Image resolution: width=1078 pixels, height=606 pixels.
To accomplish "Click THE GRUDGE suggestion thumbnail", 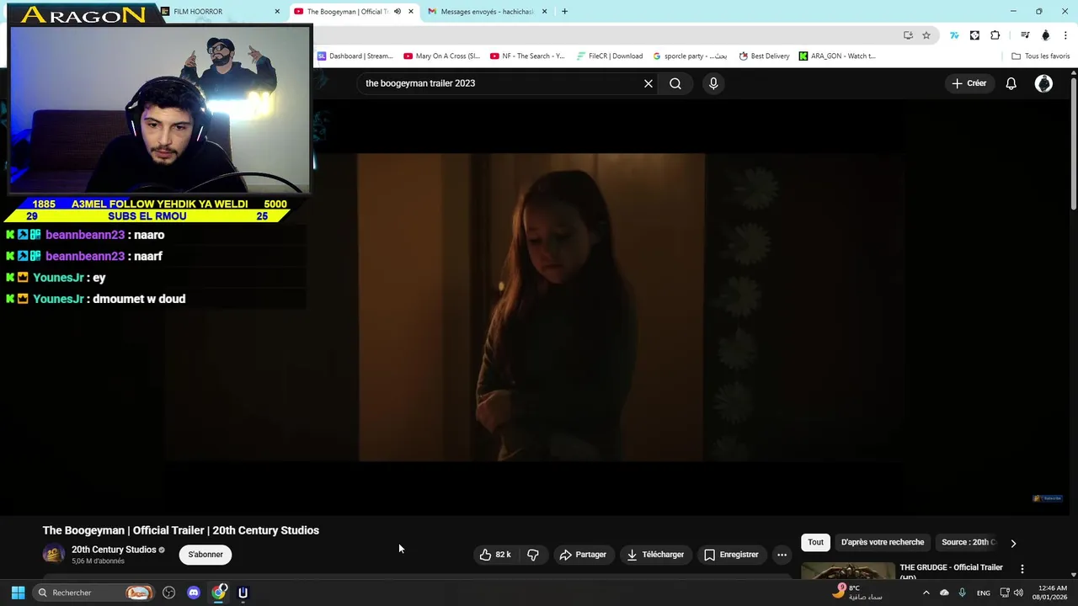I will coord(848,571).
